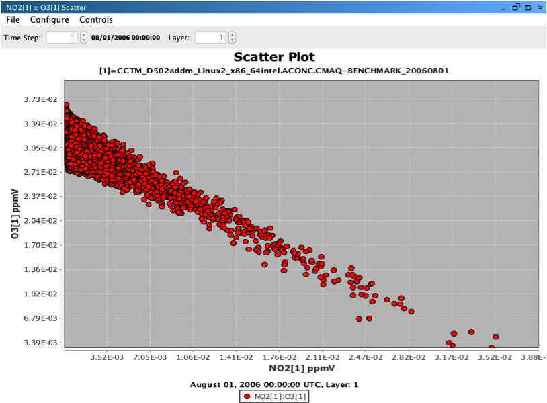This screenshot has height=403, width=547.
Task: Click the 2.04E-02 y-axis tick label
Action: [x=40, y=221]
